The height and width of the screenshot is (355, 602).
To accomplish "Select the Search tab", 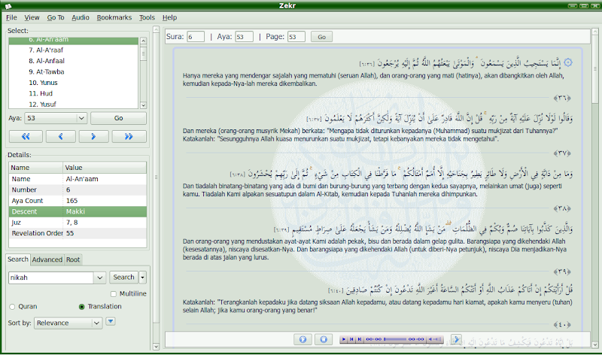I will [x=18, y=259].
